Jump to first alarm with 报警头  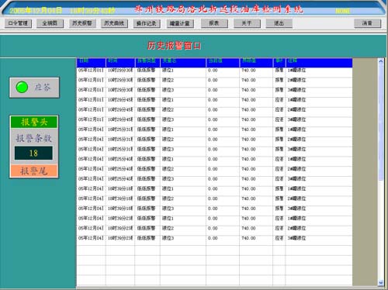click(x=34, y=122)
